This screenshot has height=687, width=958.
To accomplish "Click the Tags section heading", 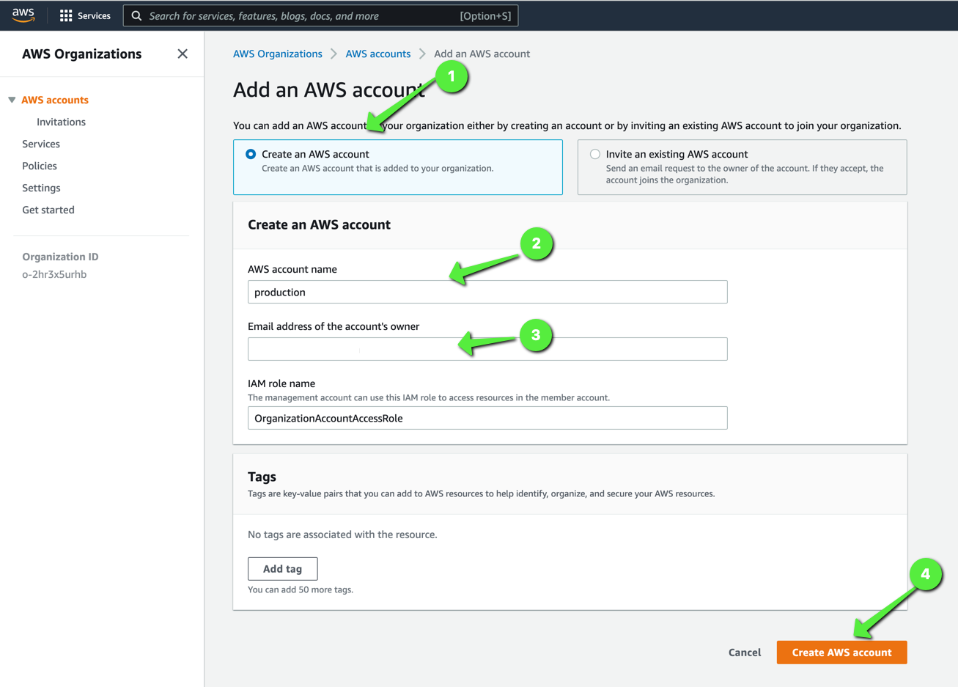I will pos(262,477).
